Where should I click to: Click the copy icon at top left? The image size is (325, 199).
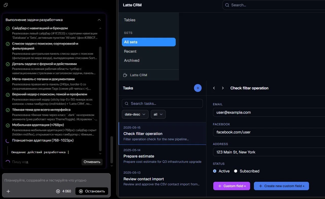[x=6, y=5]
